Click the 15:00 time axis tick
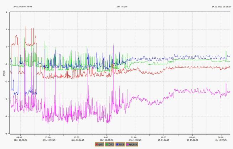 [x=77, y=137]
